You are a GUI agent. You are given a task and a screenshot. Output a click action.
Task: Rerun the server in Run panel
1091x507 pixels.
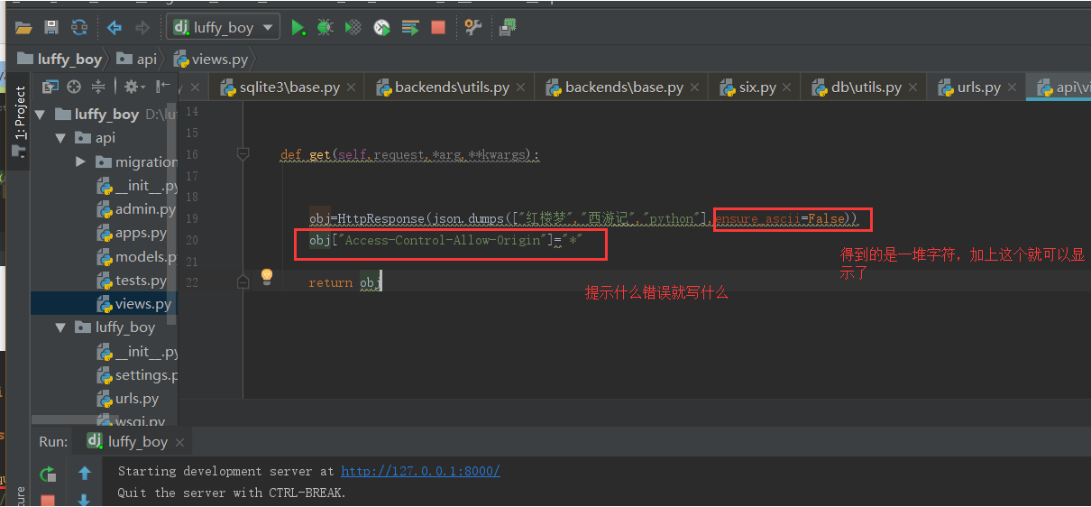(48, 474)
